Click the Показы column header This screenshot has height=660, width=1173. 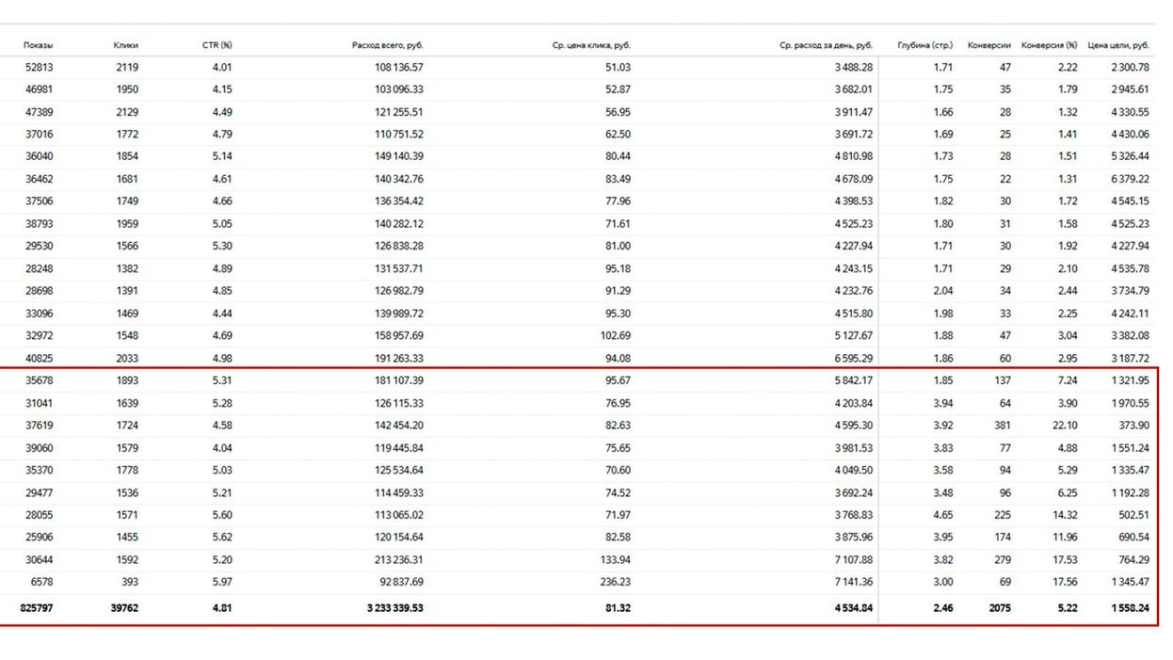tap(39, 45)
